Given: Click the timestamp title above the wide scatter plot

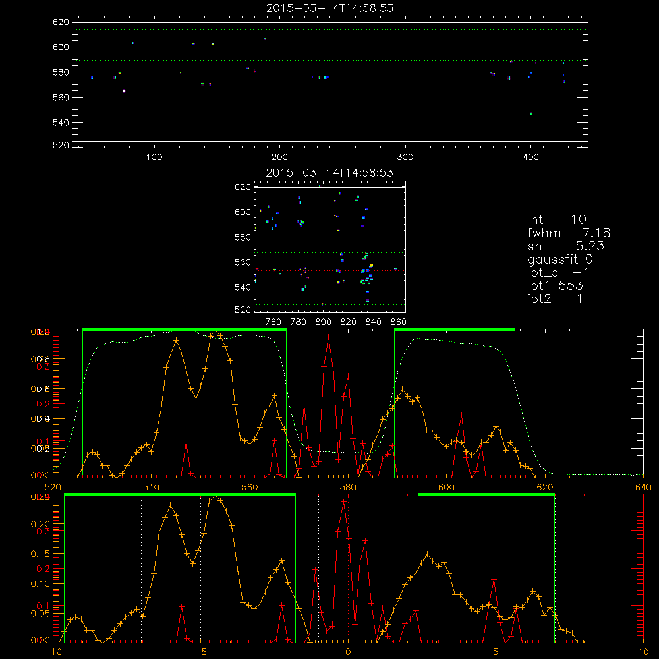Looking at the screenshot, I should tap(330, 8).
